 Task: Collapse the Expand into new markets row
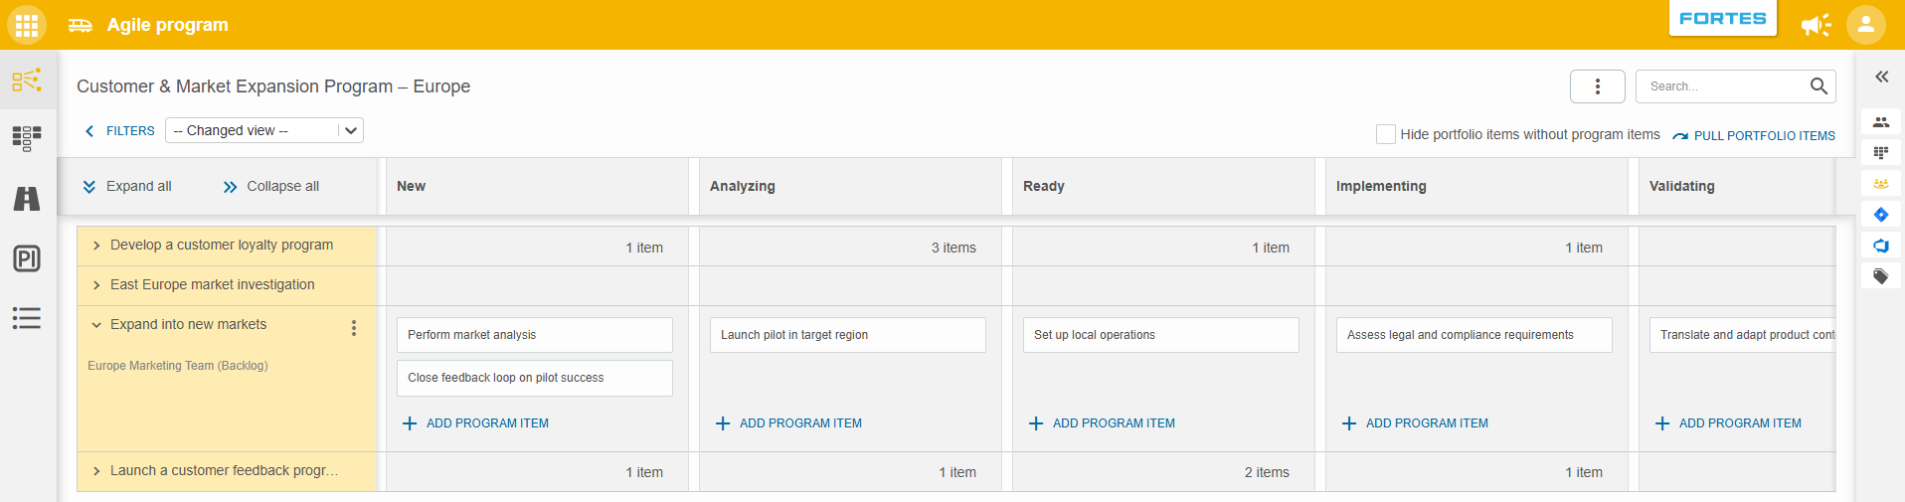pyautogui.click(x=96, y=325)
